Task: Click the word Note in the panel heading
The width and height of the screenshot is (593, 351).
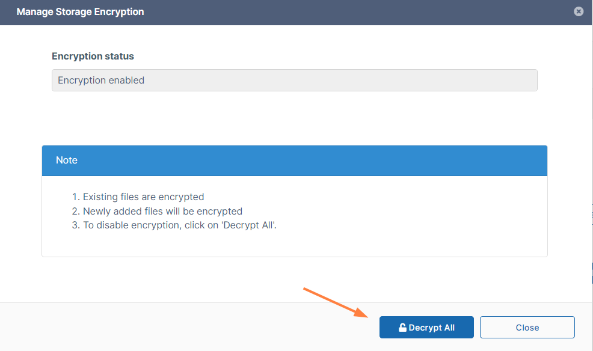Action: point(67,160)
